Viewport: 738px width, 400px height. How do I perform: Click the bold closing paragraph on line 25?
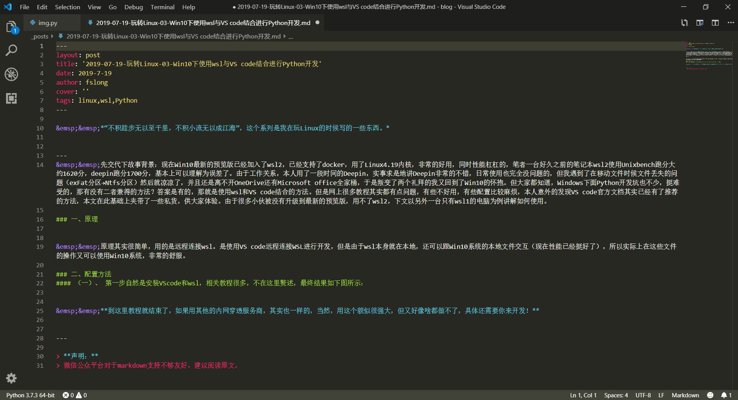(297, 311)
